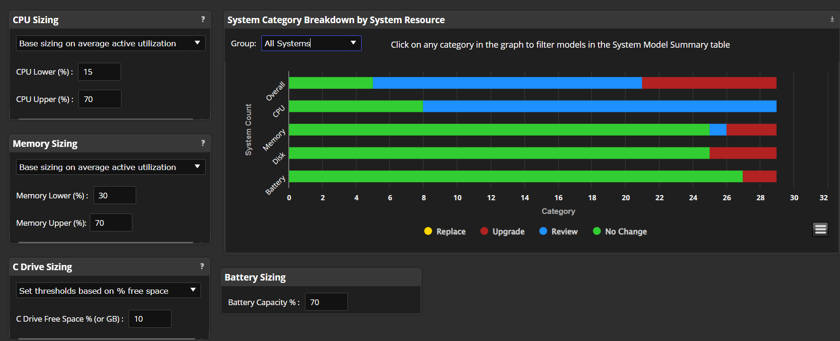Toggle the Upgrade legend series
Screen dimensions: 840x341
click(x=502, y=231)
